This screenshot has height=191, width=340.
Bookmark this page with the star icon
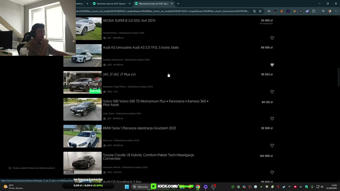260,11
